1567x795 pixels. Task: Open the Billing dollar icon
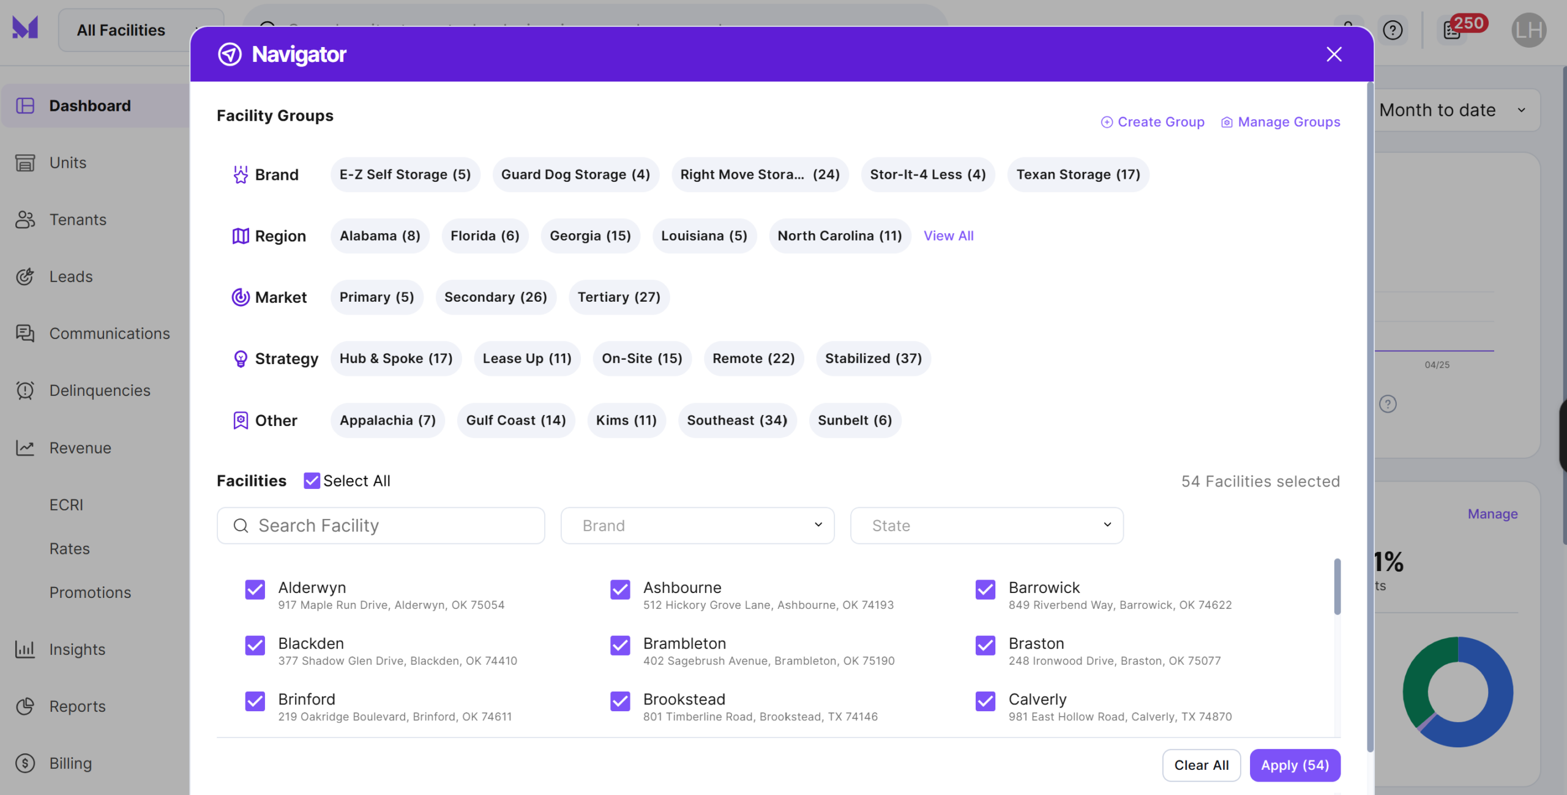click(x=25, y=763)
